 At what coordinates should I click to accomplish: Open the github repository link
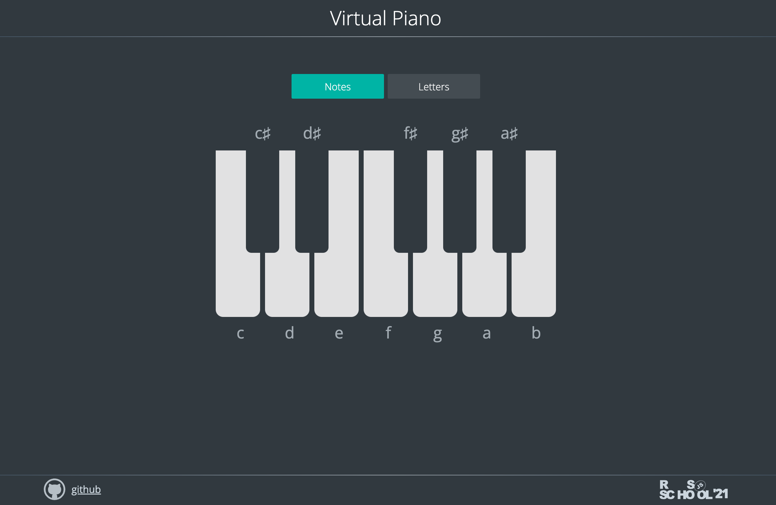[x=86, y=489]
